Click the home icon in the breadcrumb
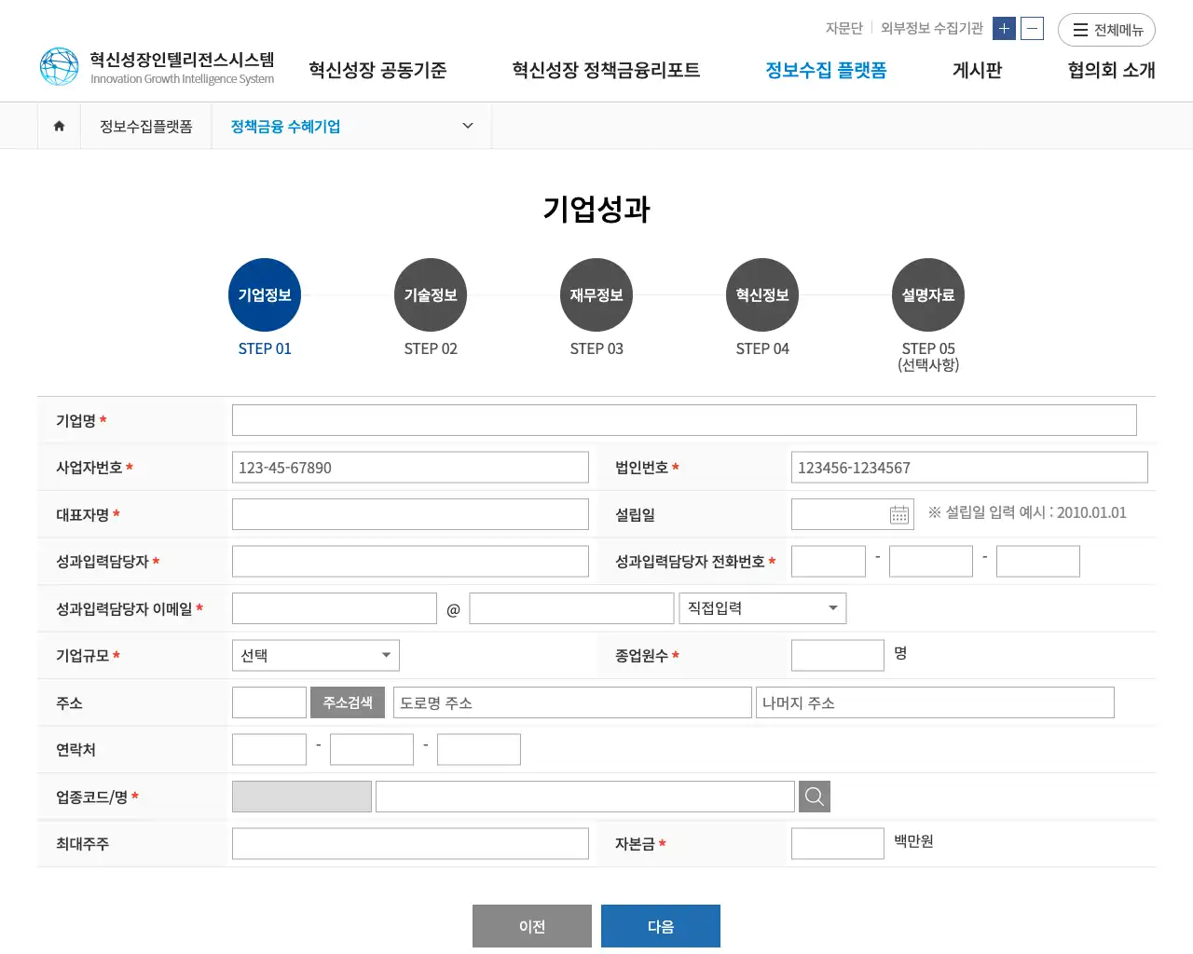This screenshot has height=954, width=1193. (x=59, y=126)
